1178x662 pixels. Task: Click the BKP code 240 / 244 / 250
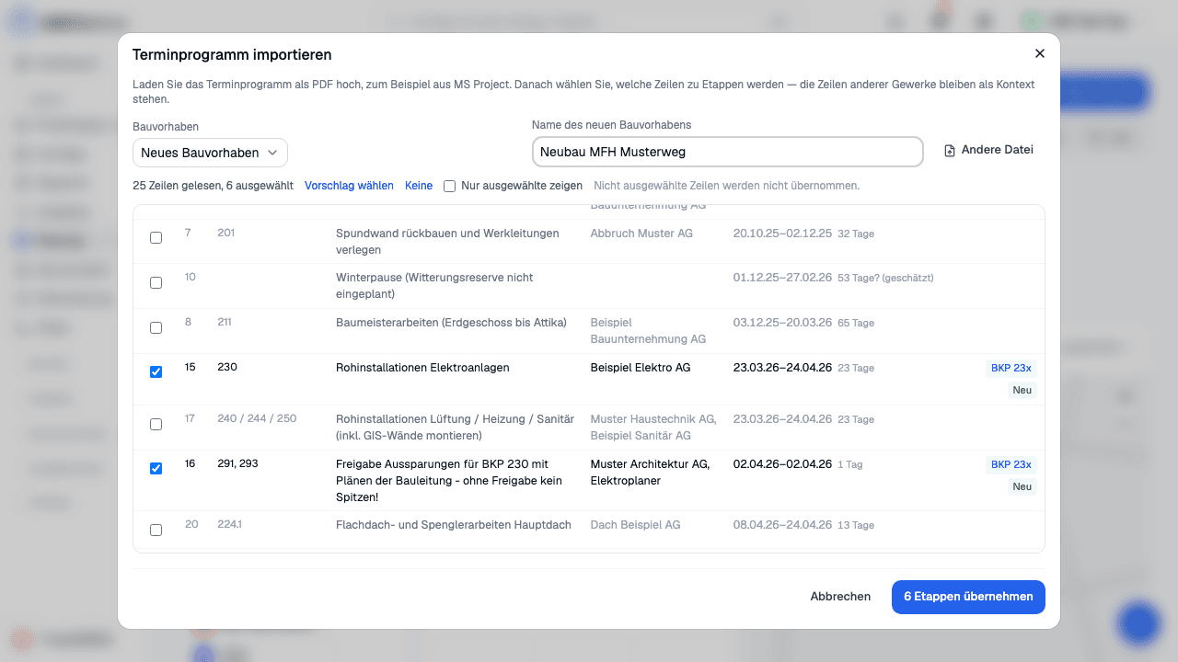(257, 418)
